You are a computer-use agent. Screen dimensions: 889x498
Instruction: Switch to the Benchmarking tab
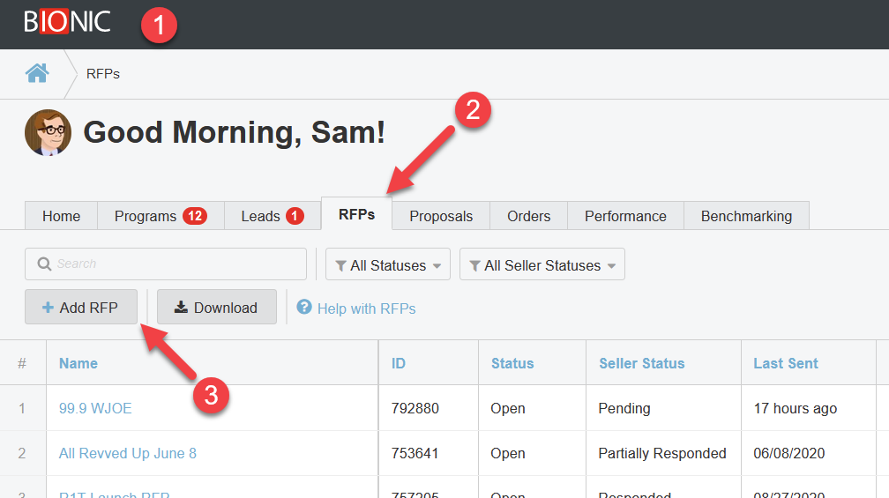tap(746, 216)
